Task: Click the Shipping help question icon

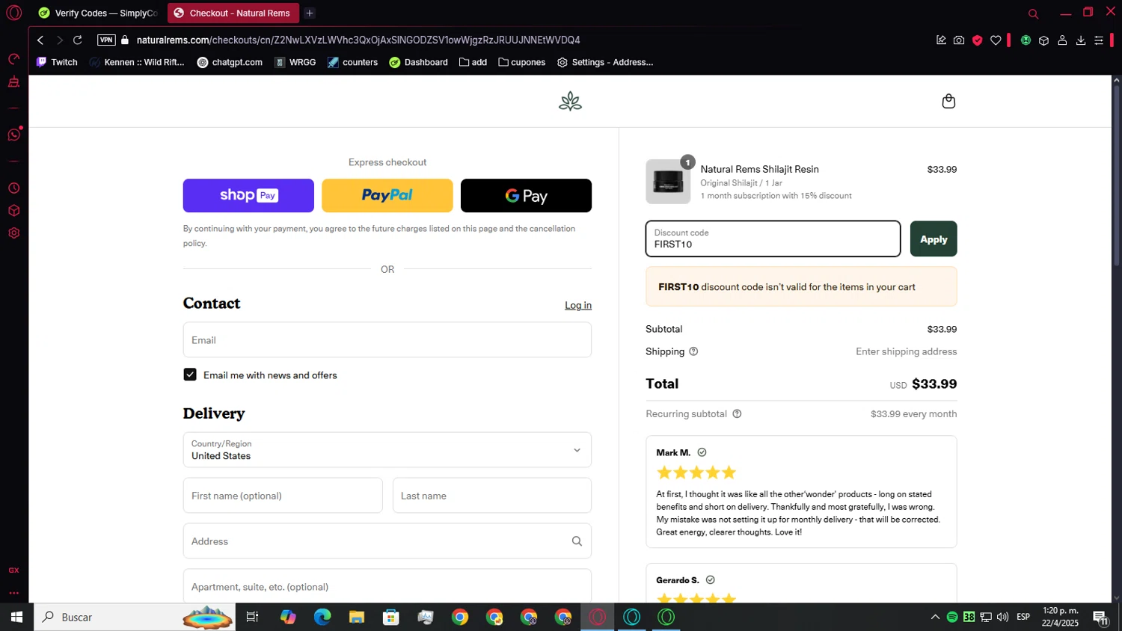Action: click(x=693, y=351)
